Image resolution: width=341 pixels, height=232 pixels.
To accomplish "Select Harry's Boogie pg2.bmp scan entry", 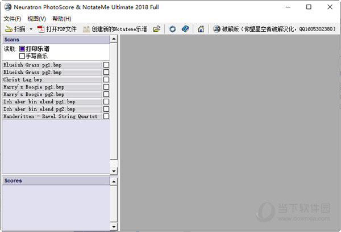I will 52,94.
